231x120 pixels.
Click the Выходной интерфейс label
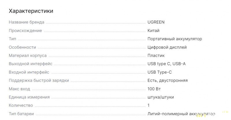tap(31, 64)
